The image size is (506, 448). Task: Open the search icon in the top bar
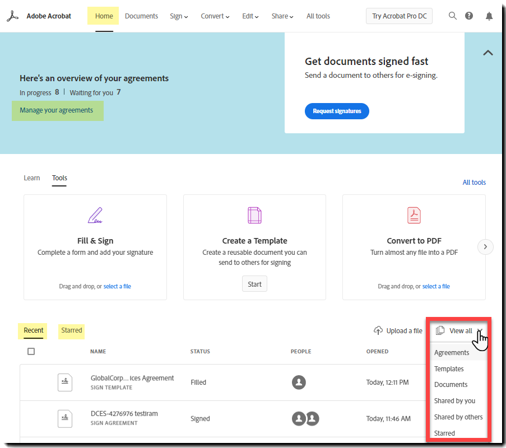[452, 16]
